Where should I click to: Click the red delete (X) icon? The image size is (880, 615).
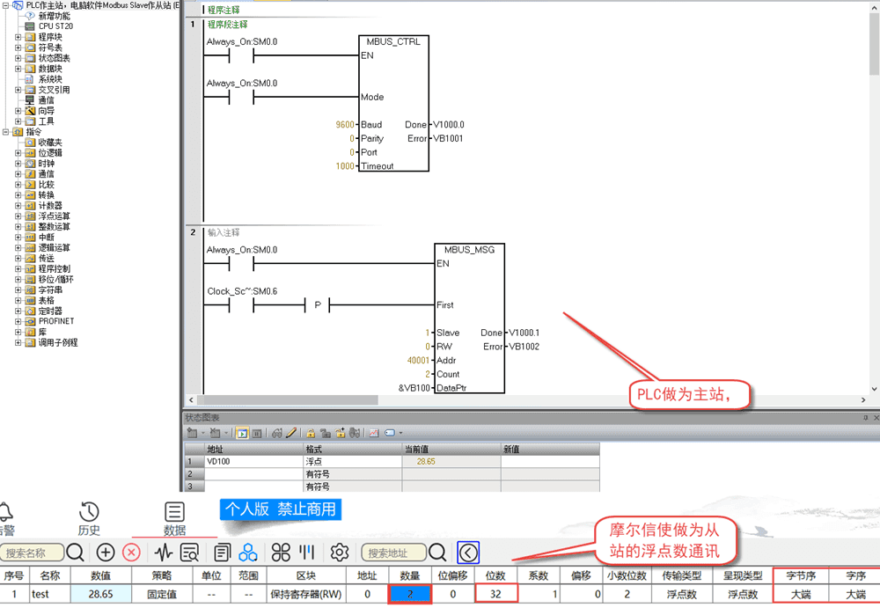click(131, 553)
